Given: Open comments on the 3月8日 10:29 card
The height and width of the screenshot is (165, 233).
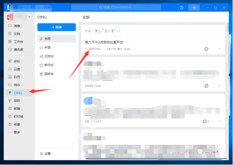Looking at the screenshot, I should click(x=206, y=86).
